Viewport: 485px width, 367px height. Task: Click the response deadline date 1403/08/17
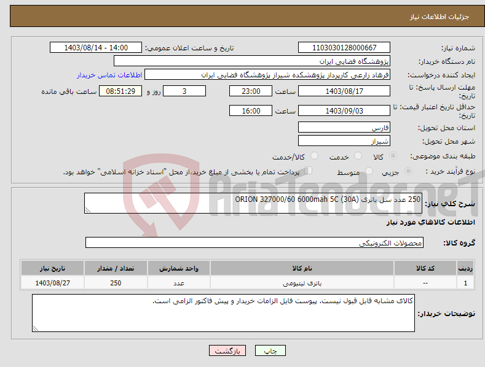344,91
